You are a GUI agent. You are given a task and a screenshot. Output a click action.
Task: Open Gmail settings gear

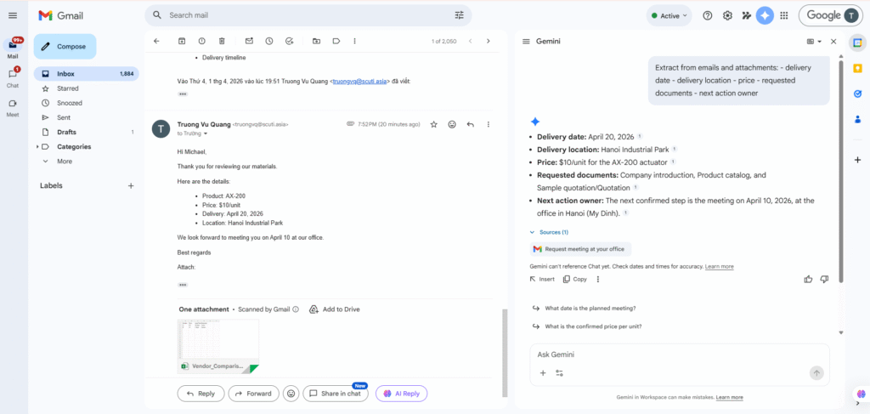[x=727, y=15]
